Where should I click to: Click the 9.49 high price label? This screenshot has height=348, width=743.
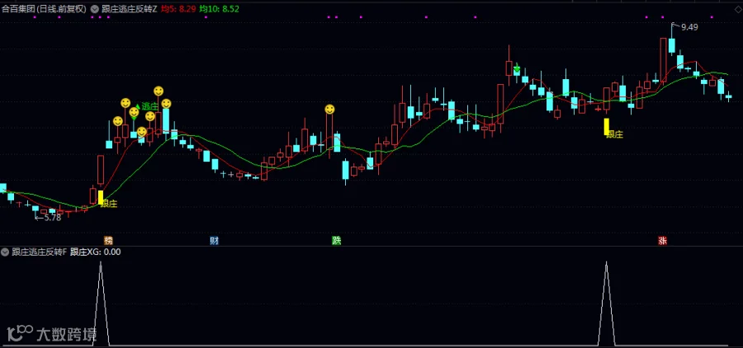pyautogui.click(x=689, y=27)
